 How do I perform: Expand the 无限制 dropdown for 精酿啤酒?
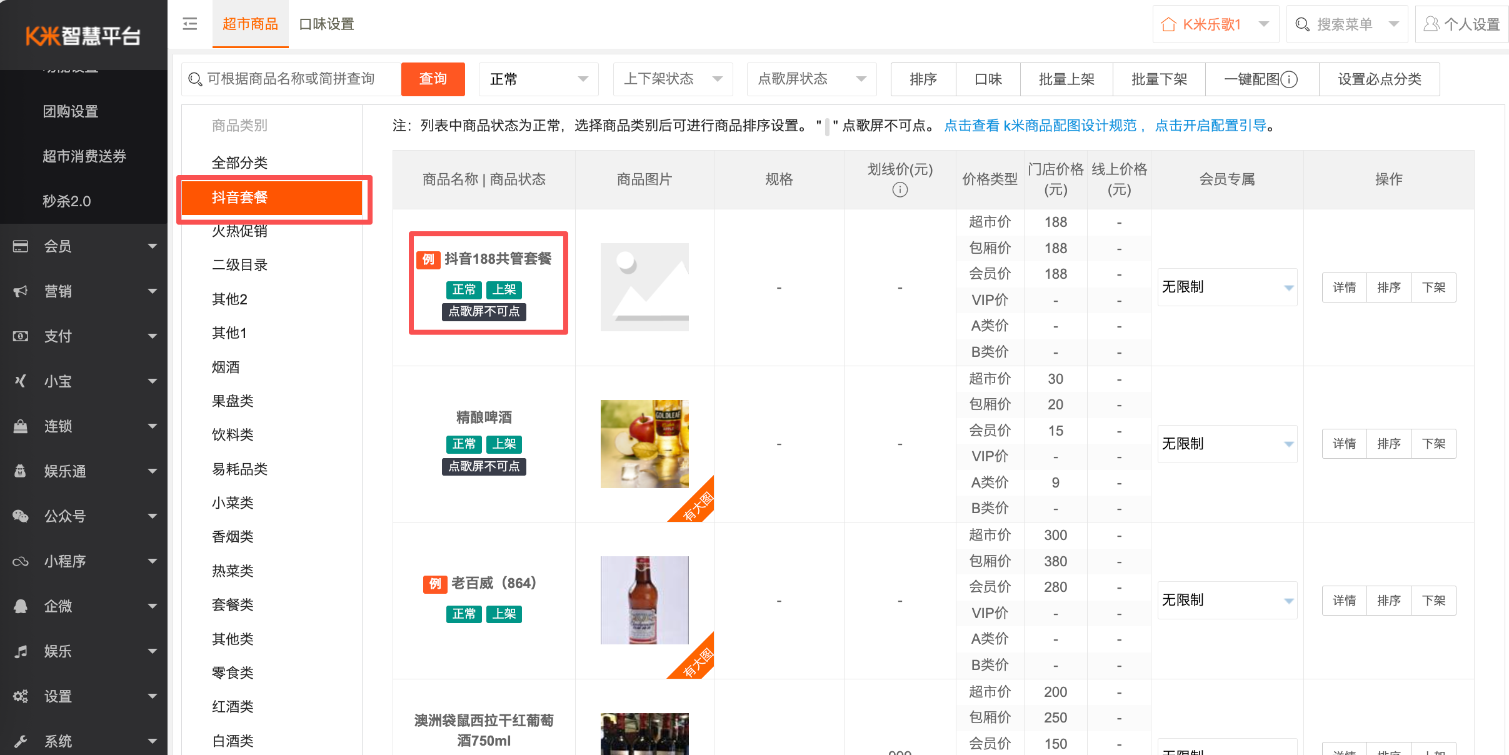[1226, 444]
